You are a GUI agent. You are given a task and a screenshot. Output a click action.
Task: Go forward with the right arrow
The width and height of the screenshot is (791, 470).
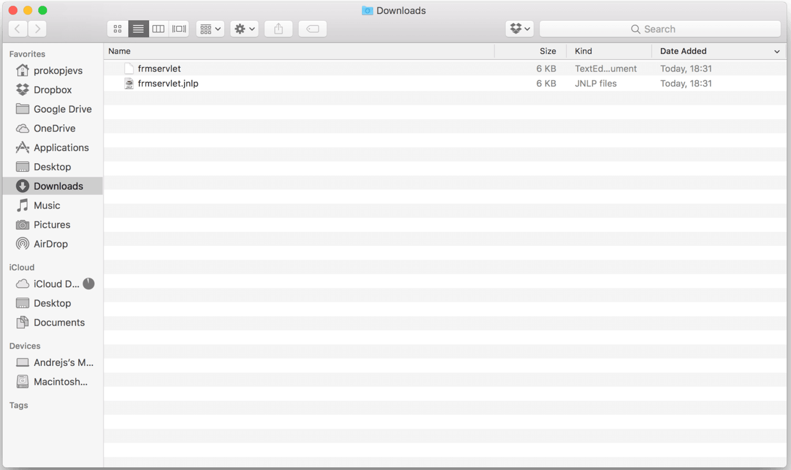click(38, 29)
